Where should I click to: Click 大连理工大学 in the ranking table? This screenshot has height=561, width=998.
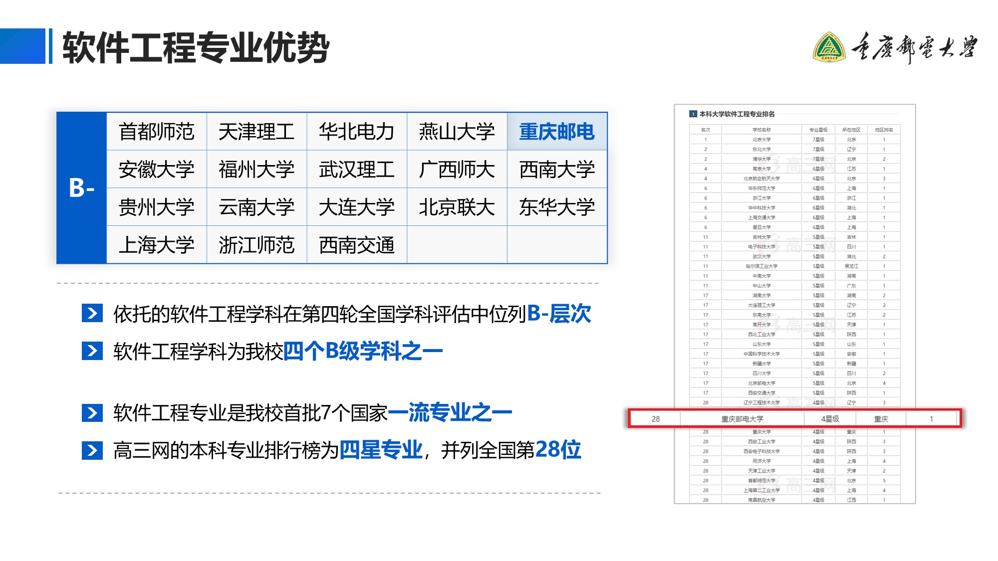tap(761, 305)
